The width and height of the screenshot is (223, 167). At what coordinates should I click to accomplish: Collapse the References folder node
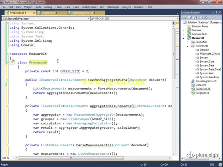(x=188, y=46)
